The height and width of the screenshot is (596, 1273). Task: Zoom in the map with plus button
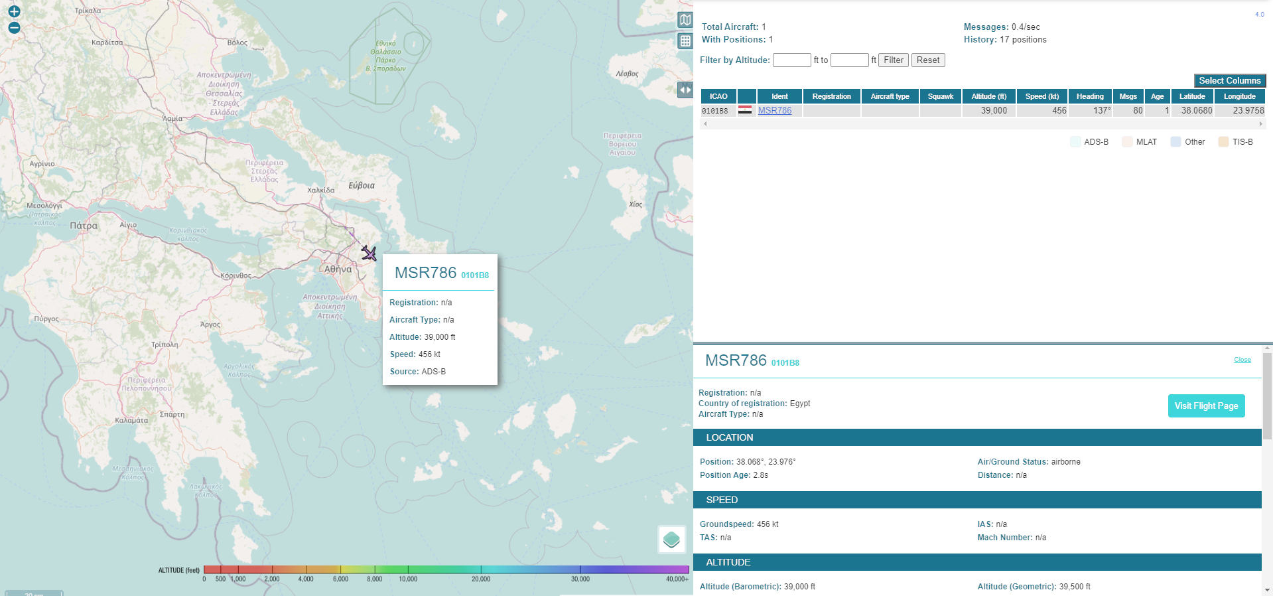[14, 11]
